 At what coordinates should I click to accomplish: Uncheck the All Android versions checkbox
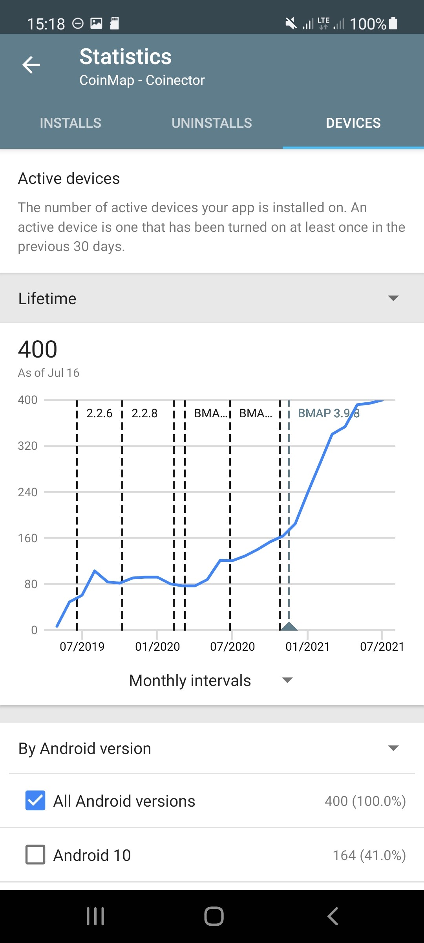(35, 800)
